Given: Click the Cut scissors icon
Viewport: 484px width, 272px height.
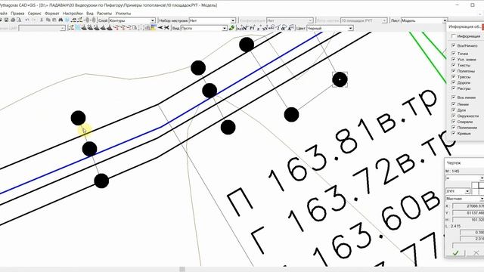Looking at the screenshot, I should pyautogui.click(x=42, y=20).
